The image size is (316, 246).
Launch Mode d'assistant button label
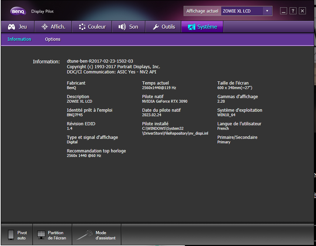pos(106,235)
